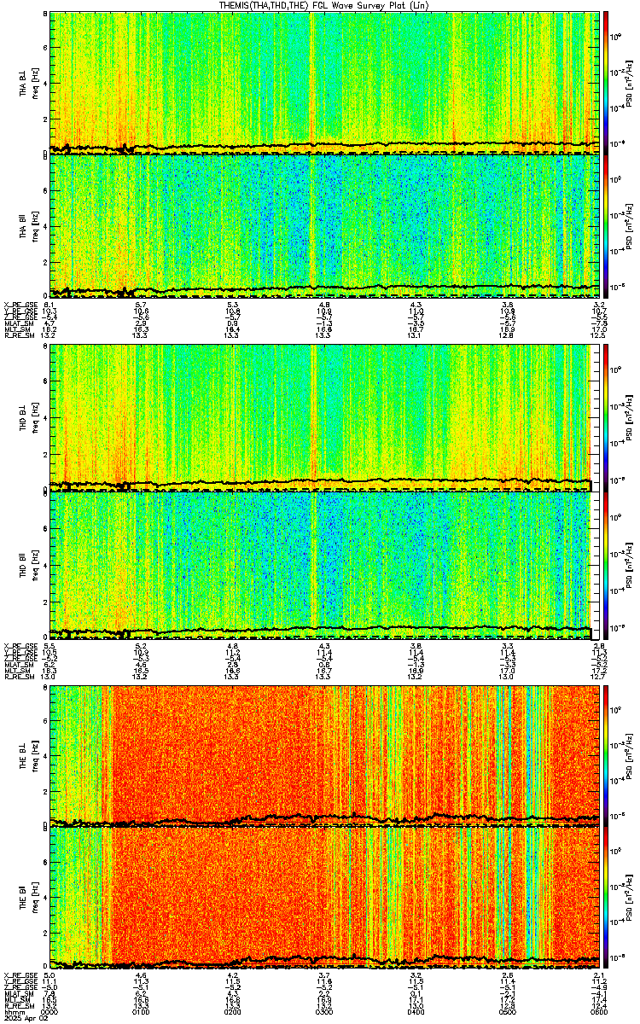Viewport: 640px width, 1024px height.
Task: Click inside the THA B-parallel spectrogram panel
Action: point(324,225)
